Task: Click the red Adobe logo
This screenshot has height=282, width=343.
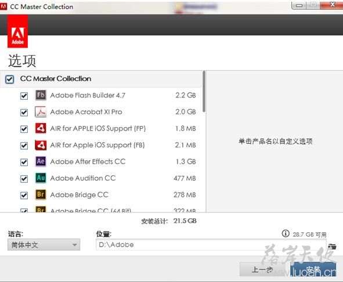Action: pyautogui.click(x=18, y=31)
